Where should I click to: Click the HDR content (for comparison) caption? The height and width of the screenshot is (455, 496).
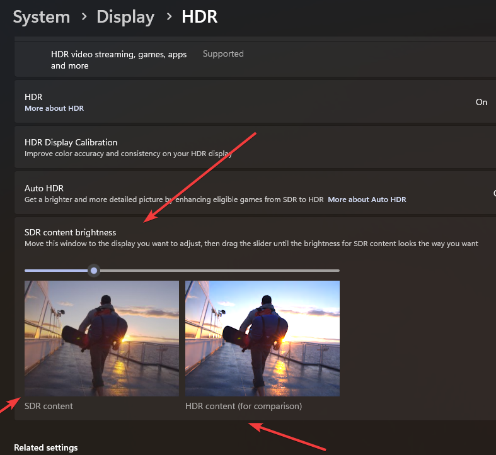(243, 406)
